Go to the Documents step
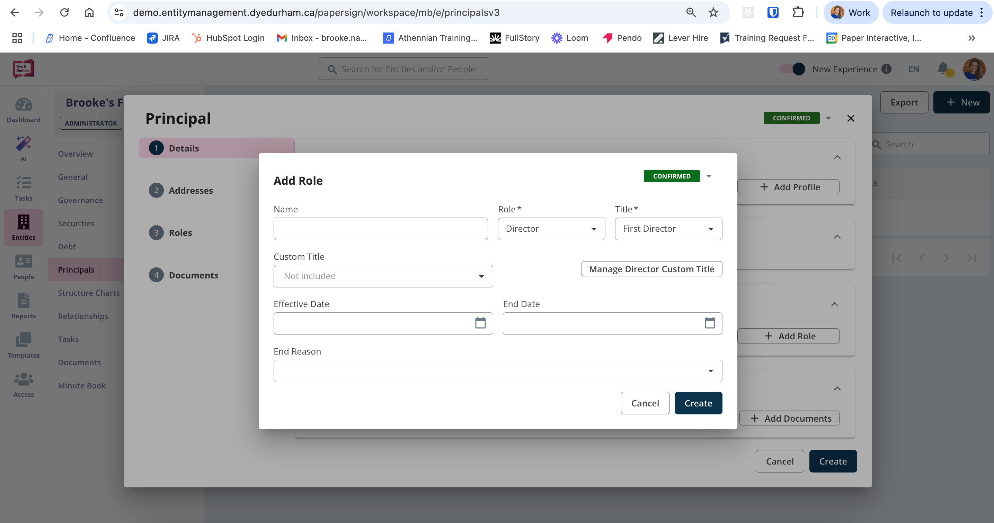Screen dimensions: 994x523 click(184, 275)
